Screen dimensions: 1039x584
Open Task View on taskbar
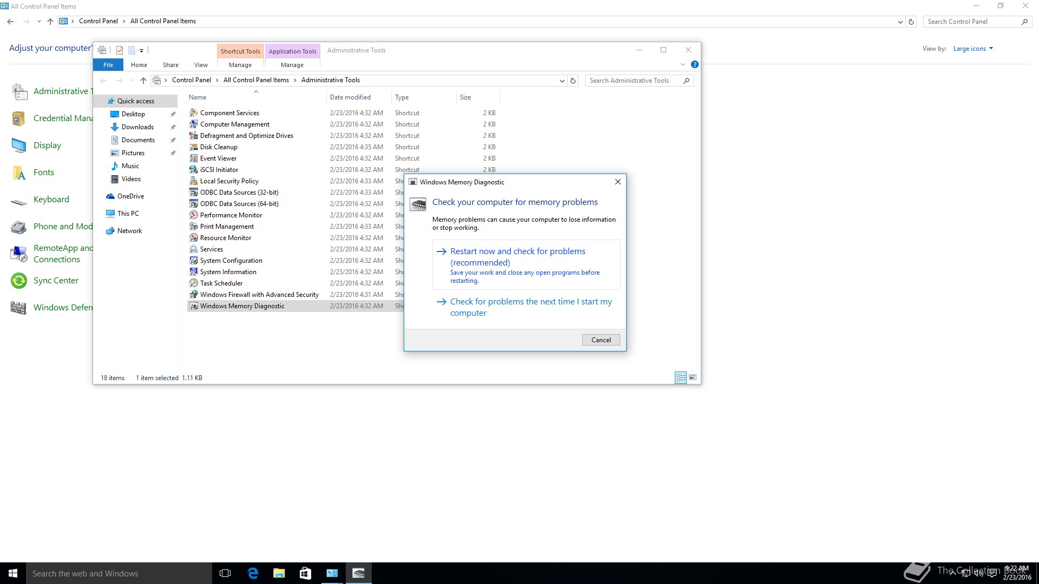(225, 573)
